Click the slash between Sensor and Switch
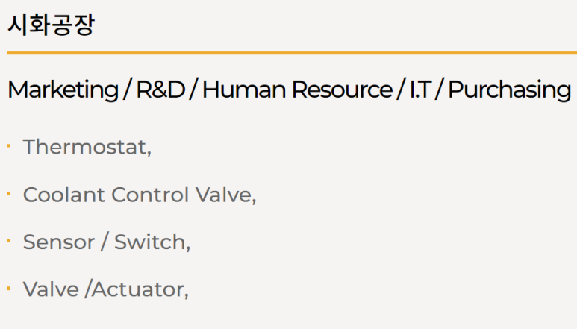Viewport: 577px width, 329px height. [x=105, y=242]
